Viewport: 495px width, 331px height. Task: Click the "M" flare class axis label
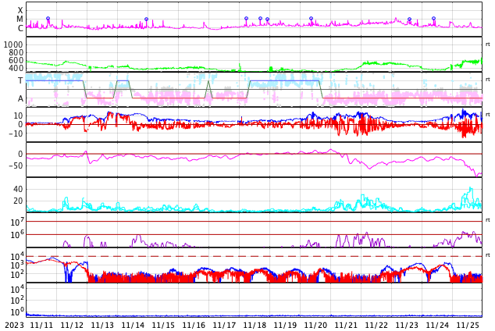click(x=20, y=20)
